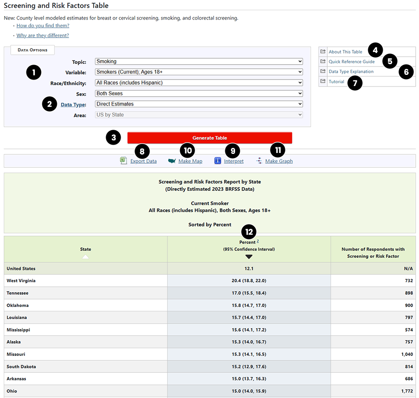Click the red Generate Table button

[209, 138]
